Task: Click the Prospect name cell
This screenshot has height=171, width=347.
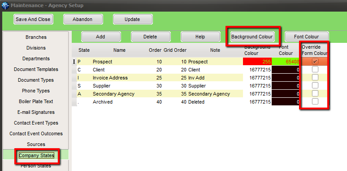Action: pos(103,62)
